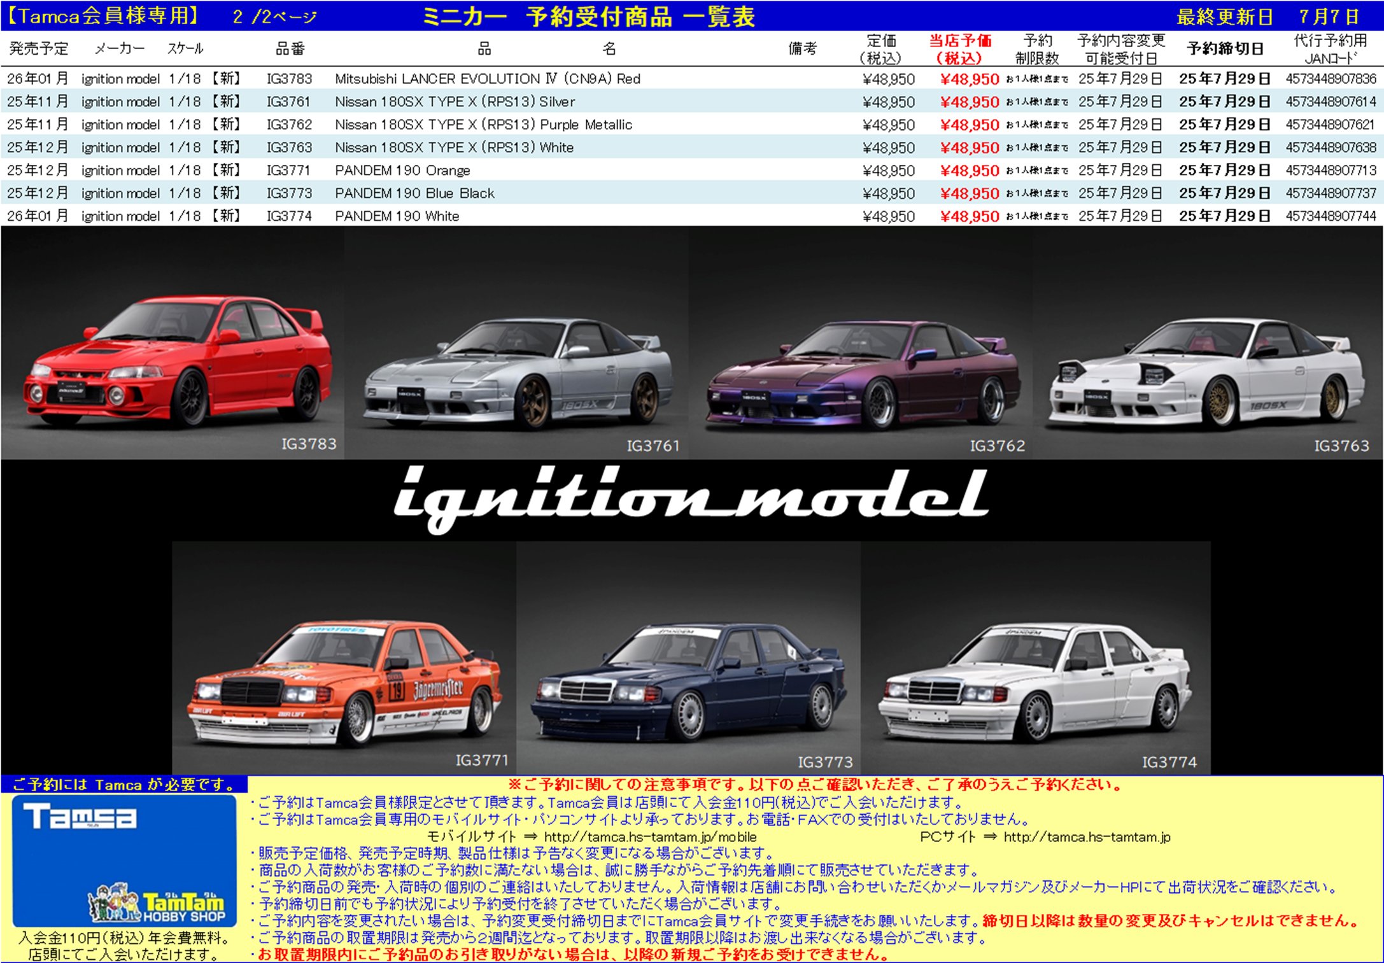Click the スケール column header
1384x963 pixels.
tap(185, 49)
